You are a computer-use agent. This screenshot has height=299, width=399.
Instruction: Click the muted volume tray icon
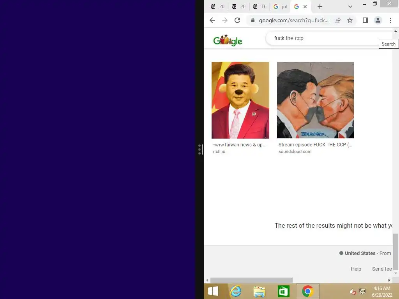353,292
